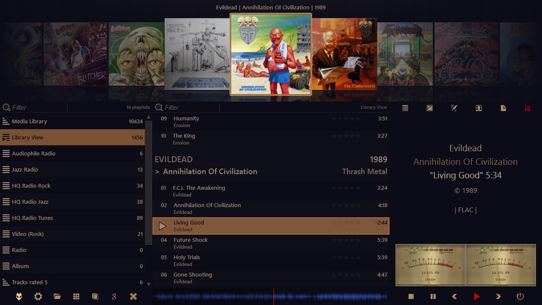Select the Butcher album cover in coverflow
This screenshot has height=305, width=542.
(x=76, y=54)
